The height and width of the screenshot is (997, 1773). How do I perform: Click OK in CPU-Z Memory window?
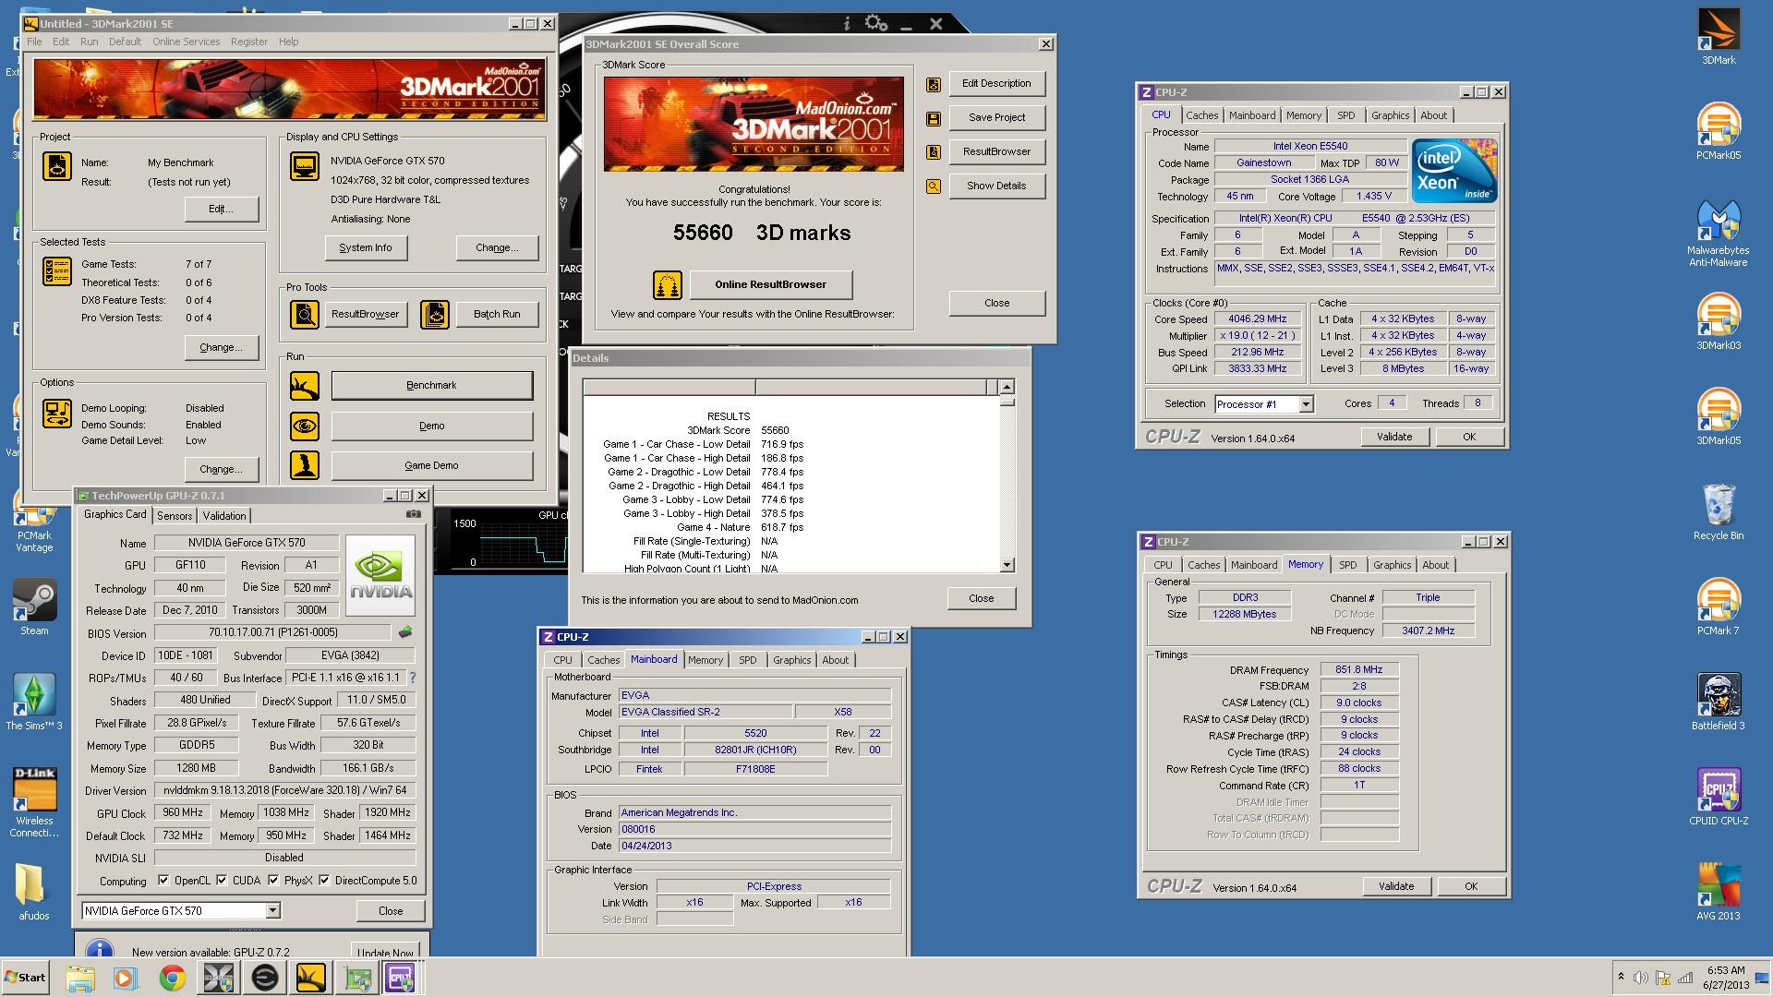coord(1471,886)
